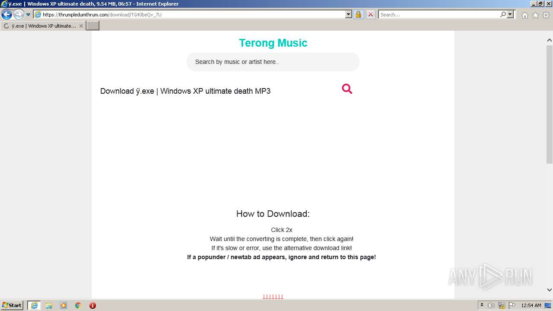Open the Tools gear menu
This screenshot has height=311, width=553.
pyautogui.click(x=546, y=15)
